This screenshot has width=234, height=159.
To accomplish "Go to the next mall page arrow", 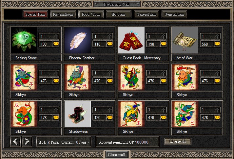I will pos(27,141).
